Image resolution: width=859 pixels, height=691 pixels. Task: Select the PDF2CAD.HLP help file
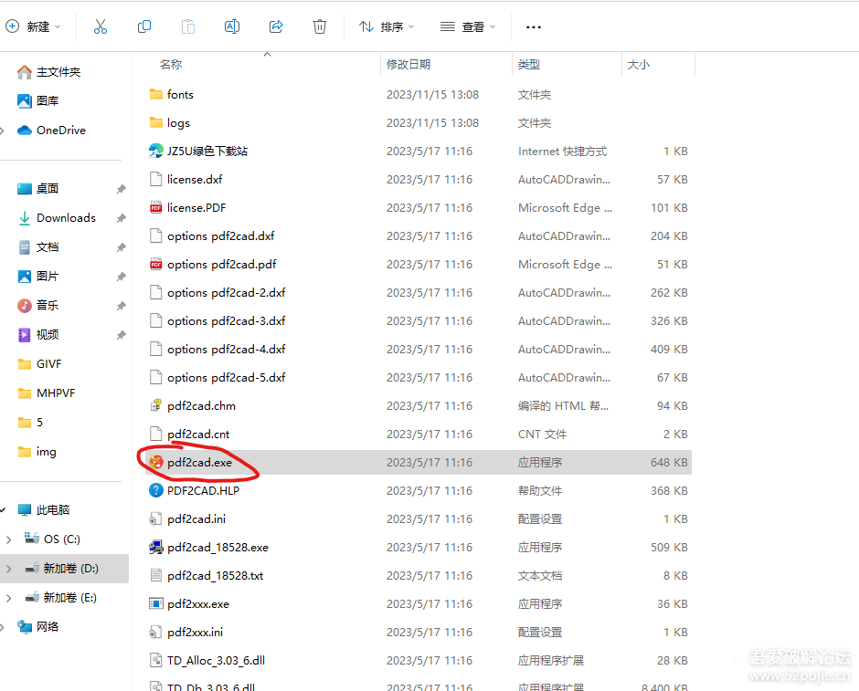point(203,491)
